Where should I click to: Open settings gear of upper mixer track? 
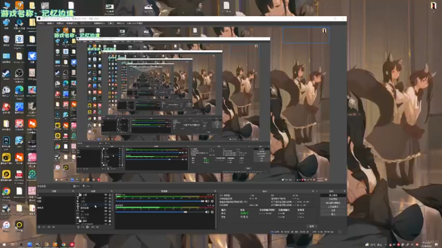pos(212,201)
